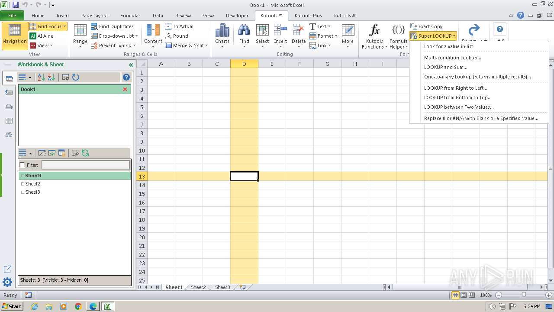Open the Formula Helper menu
The height and width of the screenshot is (312, 554).
point(398,36)
